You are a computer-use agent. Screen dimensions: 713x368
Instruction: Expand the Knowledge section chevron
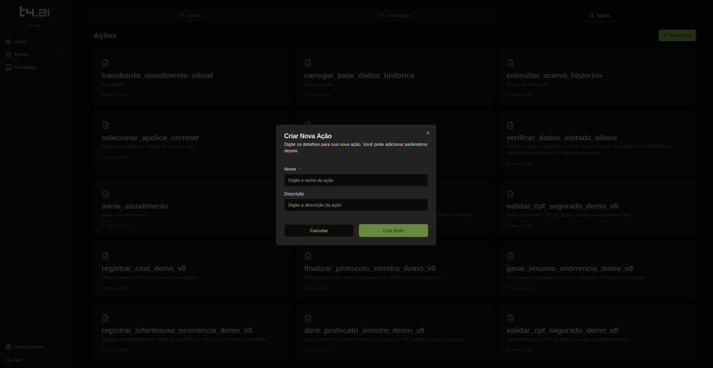coord(61,67)
